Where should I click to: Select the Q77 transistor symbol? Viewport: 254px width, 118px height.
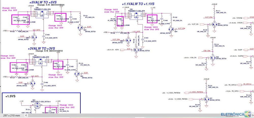pyautogui.click(x=206, y=99)
